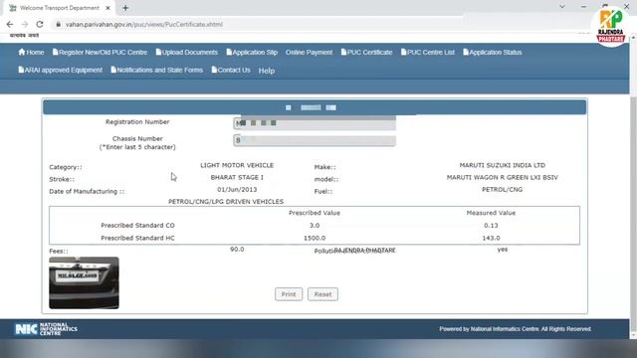This screenshot has width=637, height=358.
Task: Select Application Slip in navigation
Action: pyautogui.click(x=252, y=52)
